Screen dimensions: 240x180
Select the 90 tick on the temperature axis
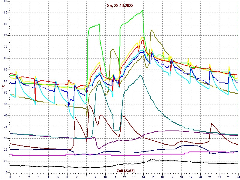point(5,1)
